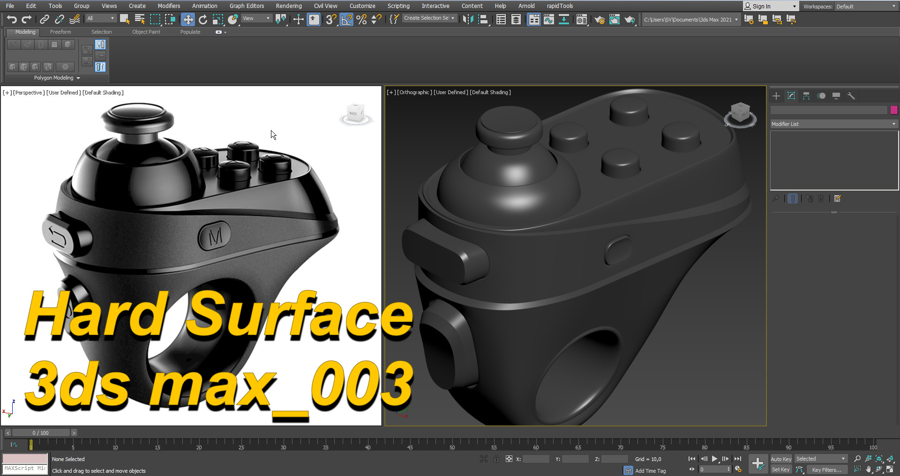Expand the Create Selection Set dropdown
Screen dimensions: 900x476
click(429, 18)
